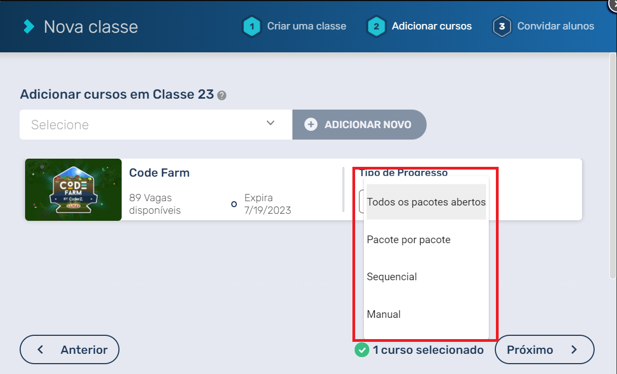The height and width of the screenshot is (374, 617).
Task: Open the help icon beside Classe 23
Action: 221,95
